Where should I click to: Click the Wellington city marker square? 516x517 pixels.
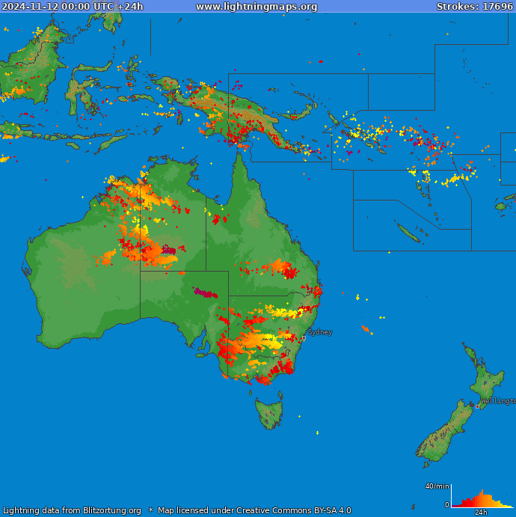[x=477, y=406]
